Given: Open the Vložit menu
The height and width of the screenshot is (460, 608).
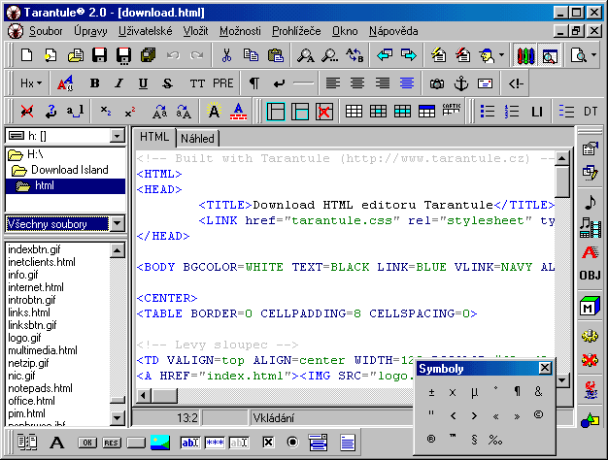Looking at the screenshot, I should pyautogui.click(x=196, y=31).
